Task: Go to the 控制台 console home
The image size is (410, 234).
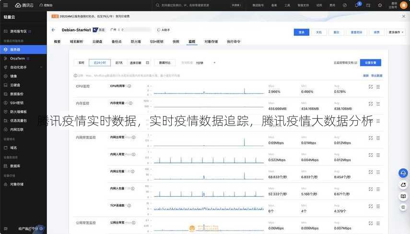Action: tap(46, 5)
